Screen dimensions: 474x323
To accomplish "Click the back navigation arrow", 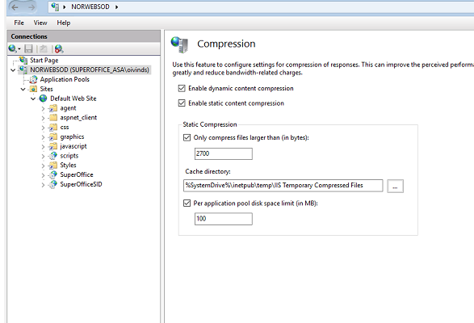I will [15, 7].
